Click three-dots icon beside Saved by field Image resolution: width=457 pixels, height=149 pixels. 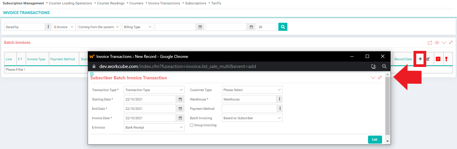(48, 27)
